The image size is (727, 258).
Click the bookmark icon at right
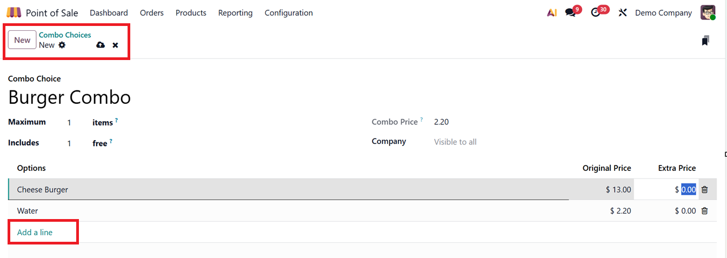705,41
